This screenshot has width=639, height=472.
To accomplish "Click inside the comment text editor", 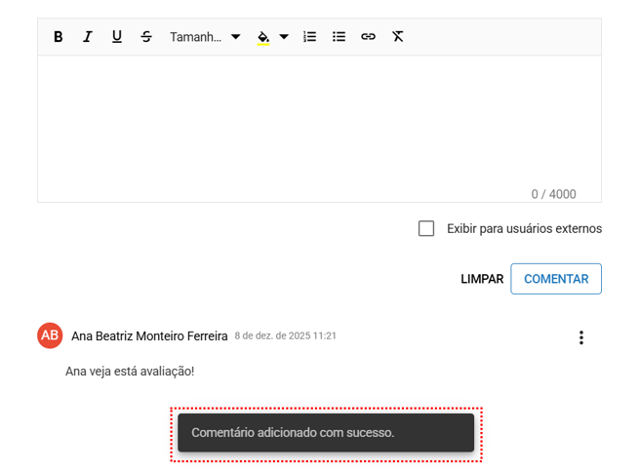I will click(319, 122).
